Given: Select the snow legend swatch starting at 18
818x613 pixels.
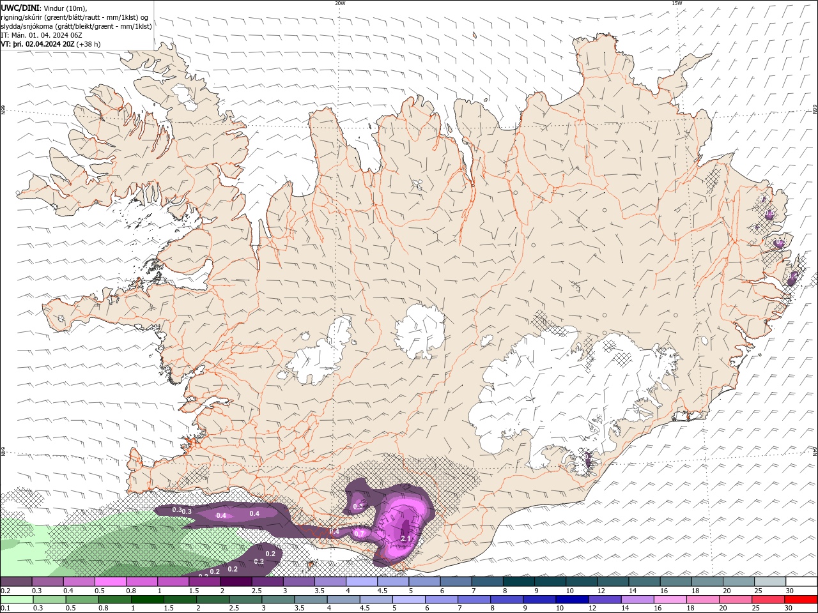Looking at the screenshot, I should click(707, 582).
